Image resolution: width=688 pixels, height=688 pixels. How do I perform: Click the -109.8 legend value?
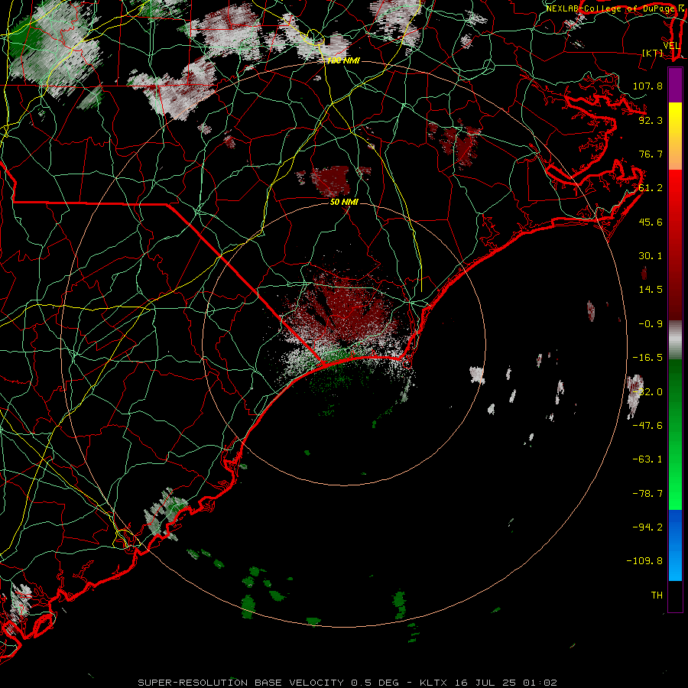tap(644, 561)
